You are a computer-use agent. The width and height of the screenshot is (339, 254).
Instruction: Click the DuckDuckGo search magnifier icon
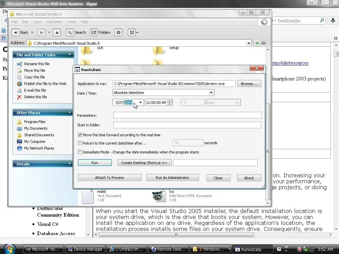322,21
